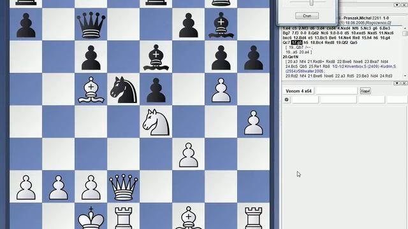
Task: Select variation move 23.Bxa7
Action: [371, 62]
